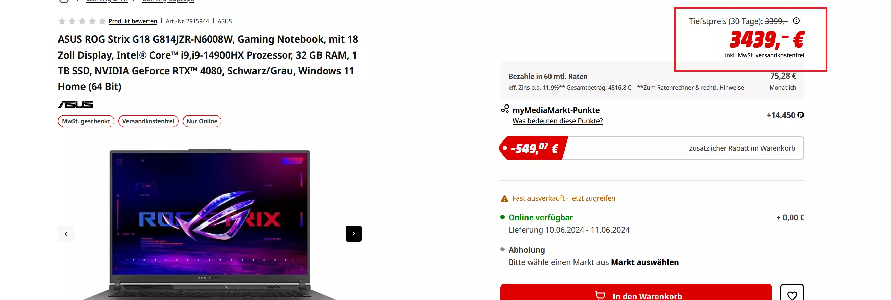Click the Tiefstpreis info icon
The width and height of the screenshot is (891, 300).
[796, 21]
